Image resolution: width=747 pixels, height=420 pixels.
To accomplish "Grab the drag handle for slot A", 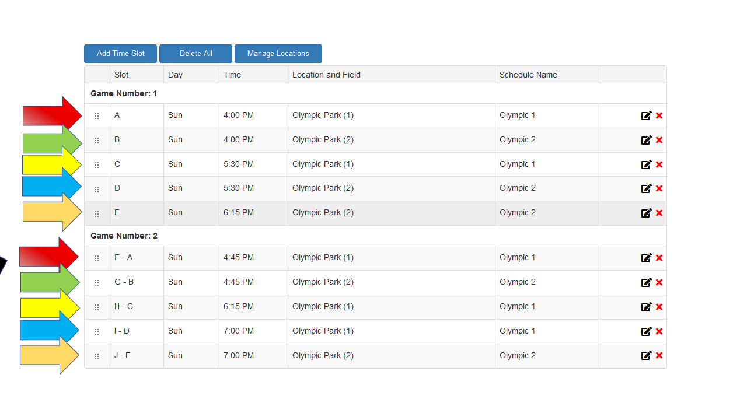I will (x=97, y=116).
